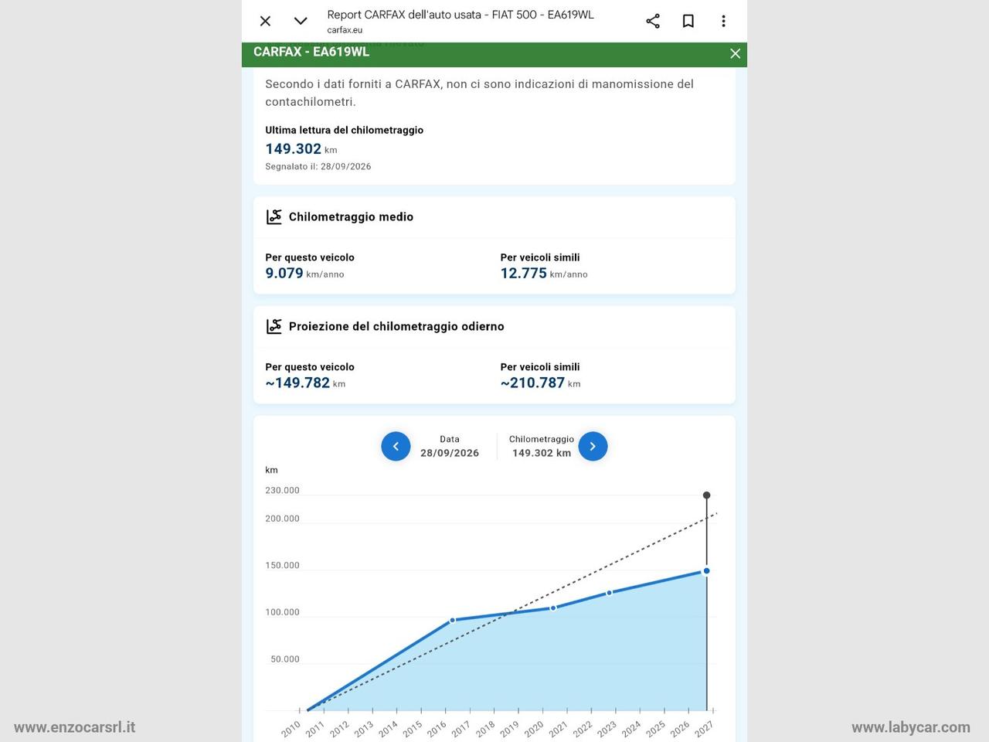This screenshot has height=742, width=989.
Task: Go to the previous mileage reading
Action: point(396,446)
